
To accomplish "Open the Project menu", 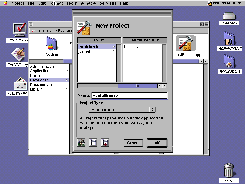I will 17,3.
